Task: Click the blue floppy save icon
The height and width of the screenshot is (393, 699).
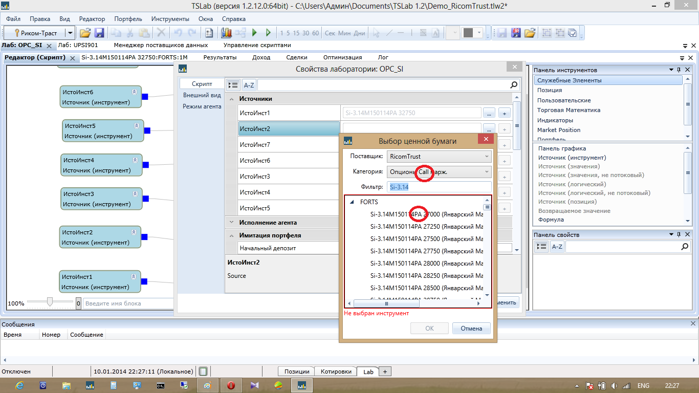Action: click(x=99, y=33)
